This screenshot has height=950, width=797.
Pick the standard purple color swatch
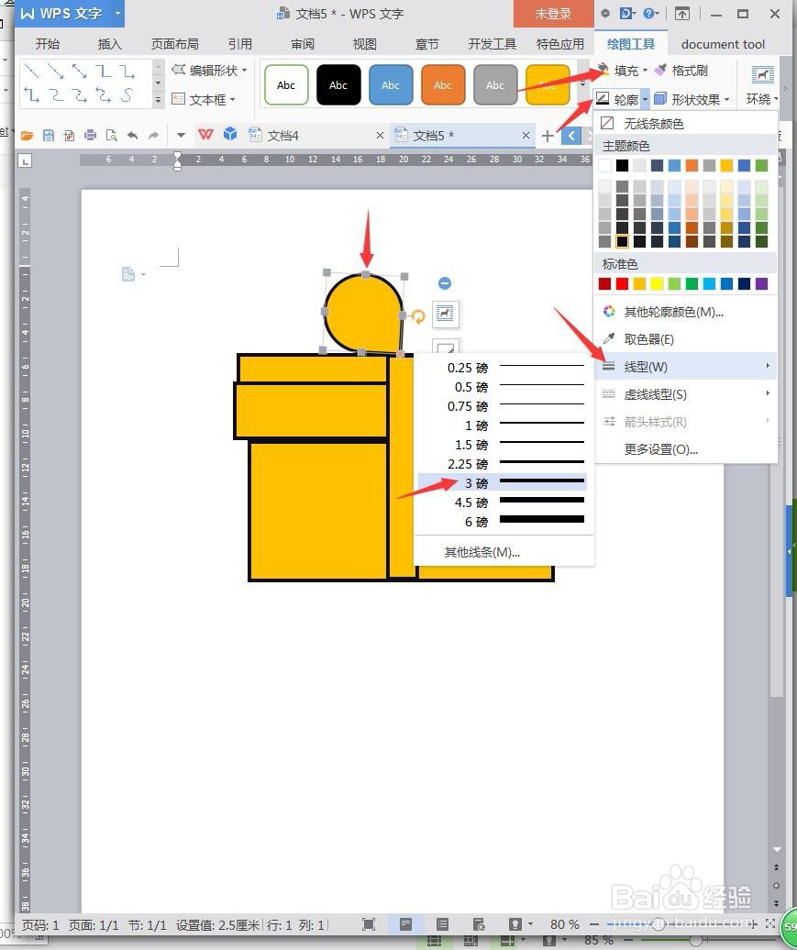(762, 283)
